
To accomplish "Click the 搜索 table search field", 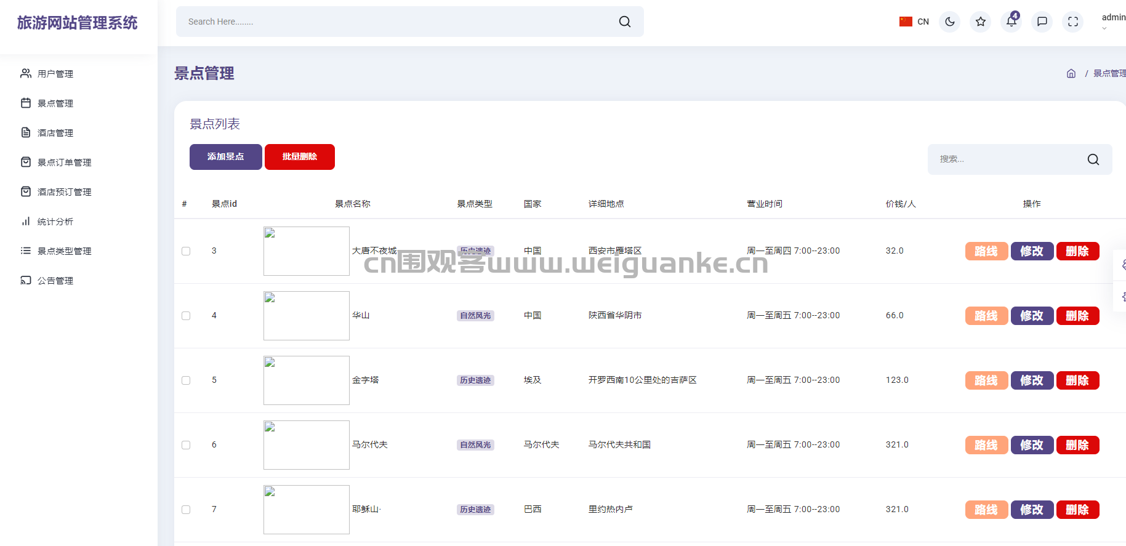I will click(1007, 159).
